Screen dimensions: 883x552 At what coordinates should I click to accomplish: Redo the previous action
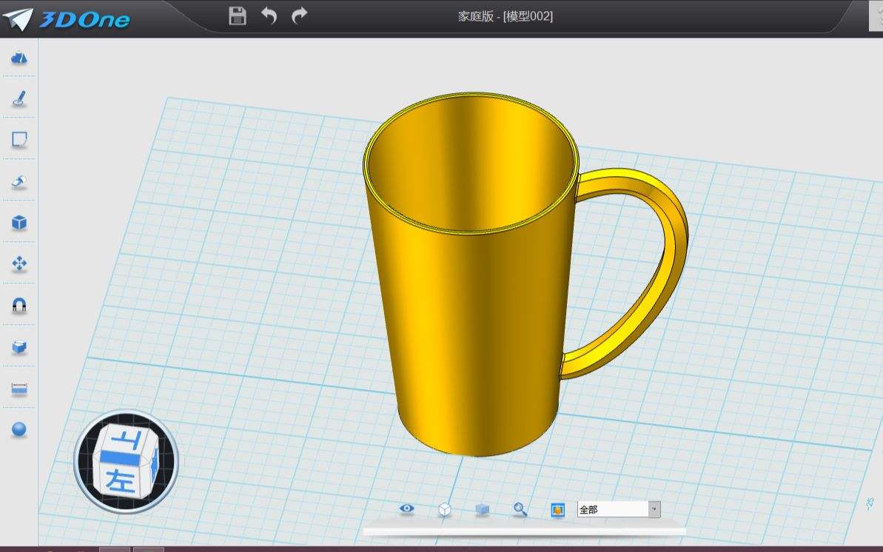(300, 16)
